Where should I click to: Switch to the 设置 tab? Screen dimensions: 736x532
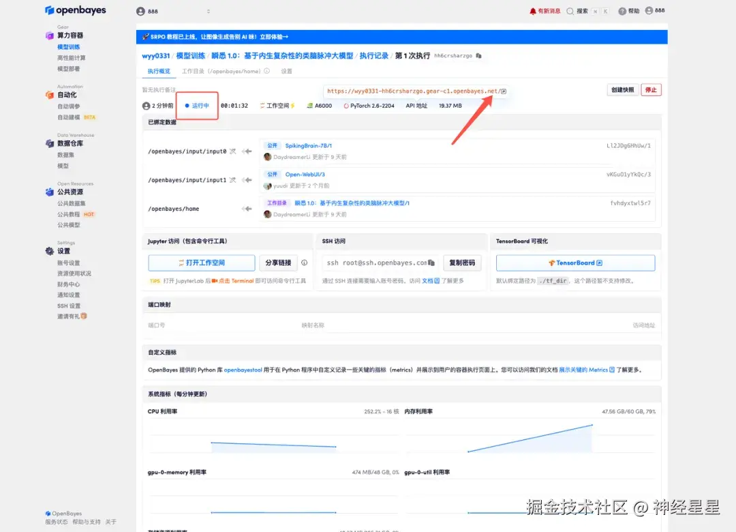pos(286,72)
